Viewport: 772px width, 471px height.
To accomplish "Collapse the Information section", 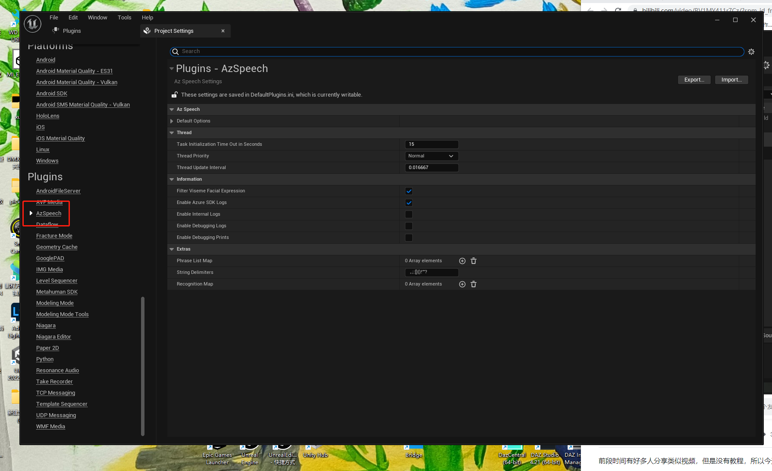I will click(x=172, y=179).
